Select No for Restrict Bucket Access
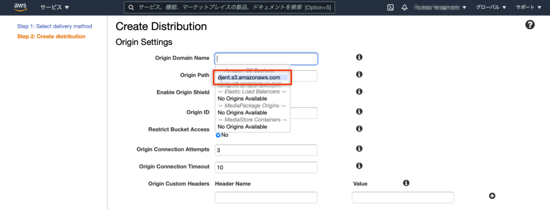 tap(218, 135)
